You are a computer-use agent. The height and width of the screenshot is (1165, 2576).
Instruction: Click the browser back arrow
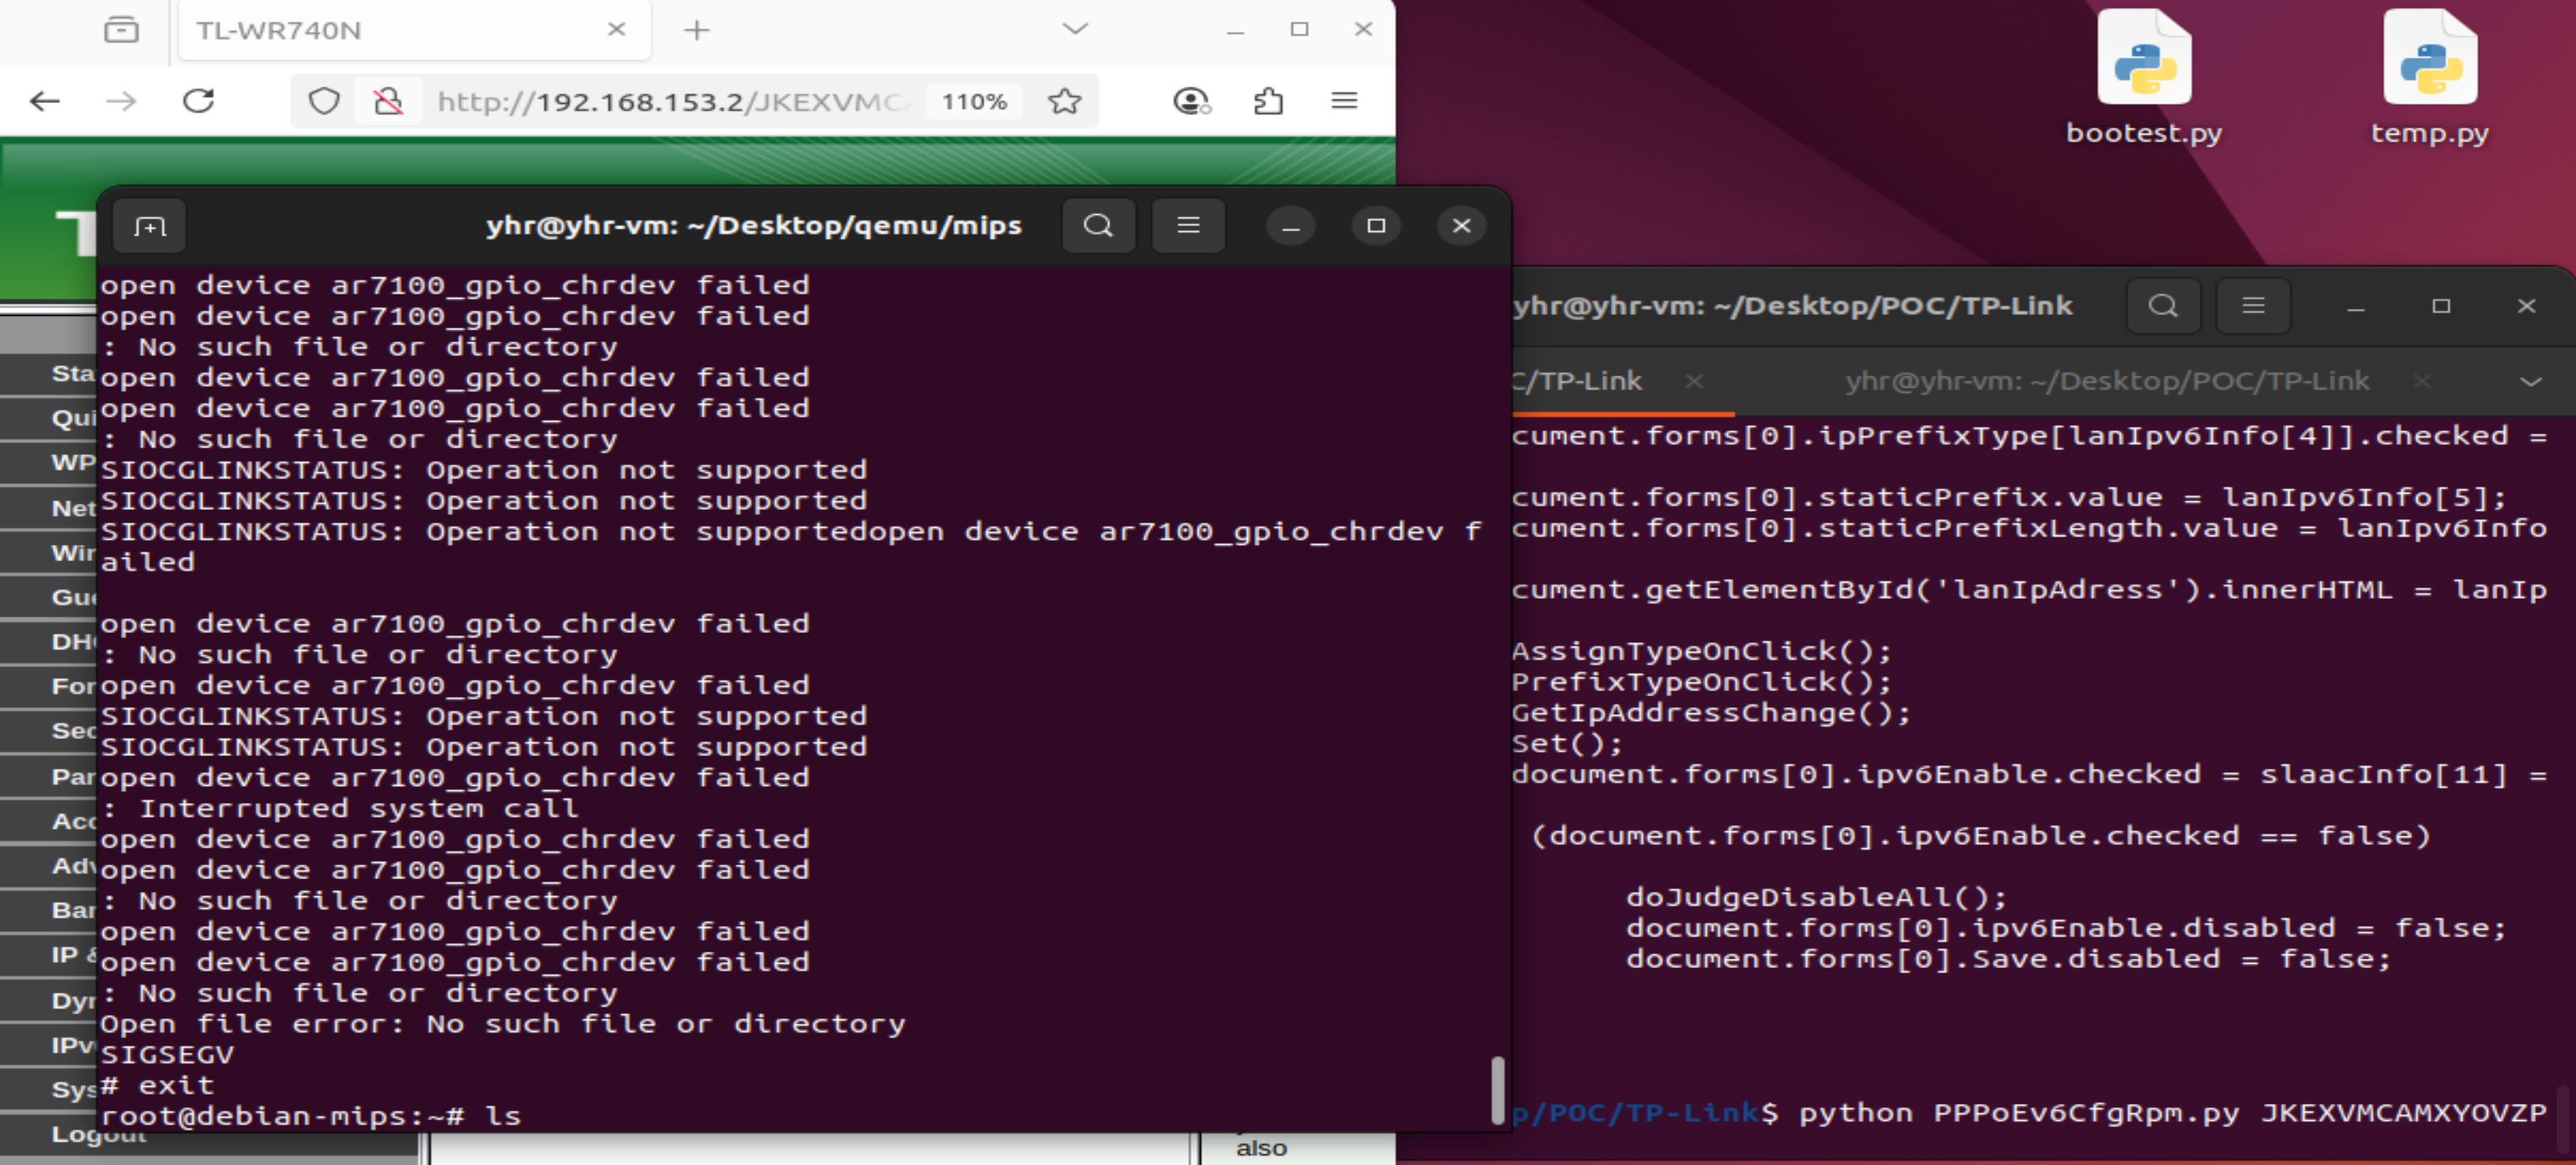pyautogui.click(x=45, y=101)
